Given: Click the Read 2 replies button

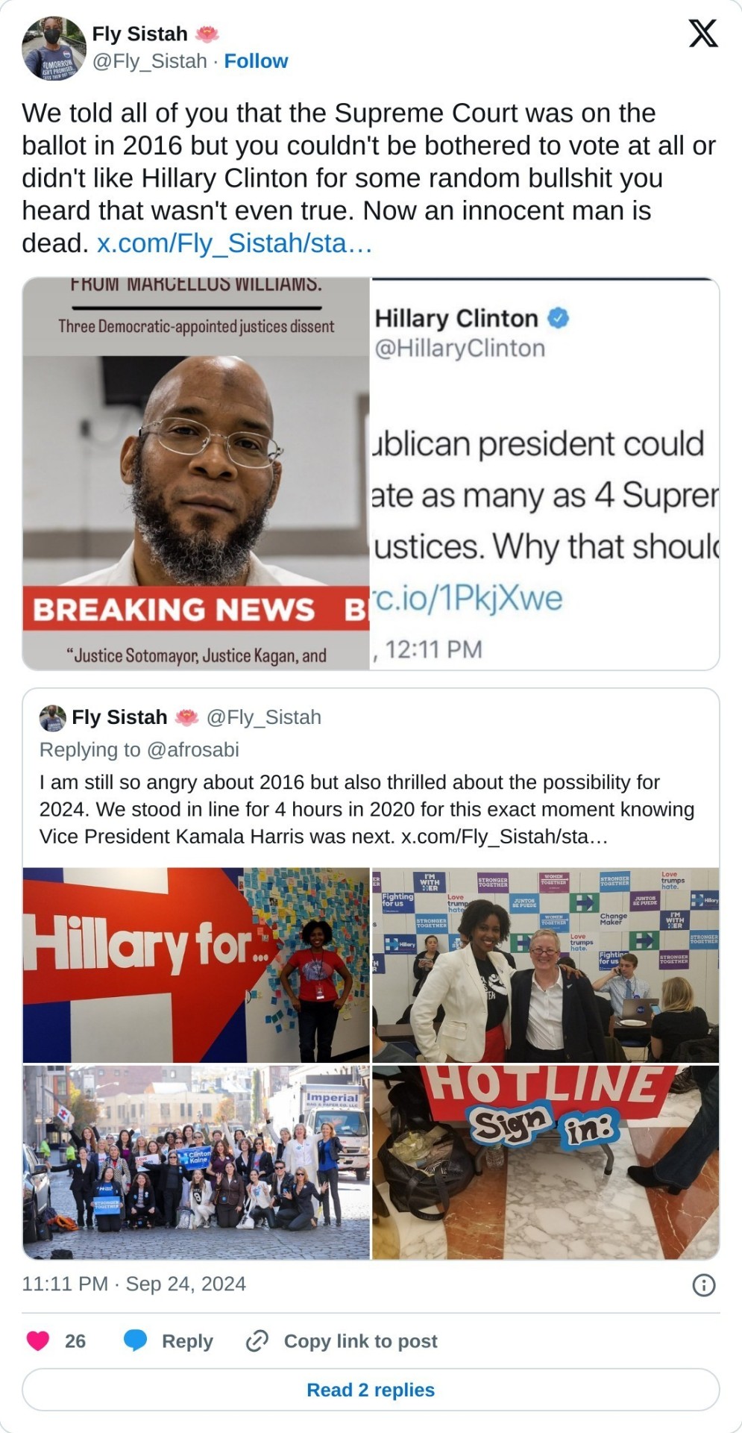Looking at the screenshot, I should [x=371, y=1390].
